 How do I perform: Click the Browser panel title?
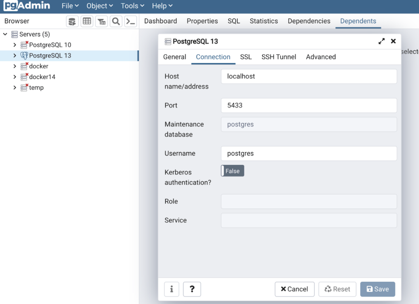point(17,21)
